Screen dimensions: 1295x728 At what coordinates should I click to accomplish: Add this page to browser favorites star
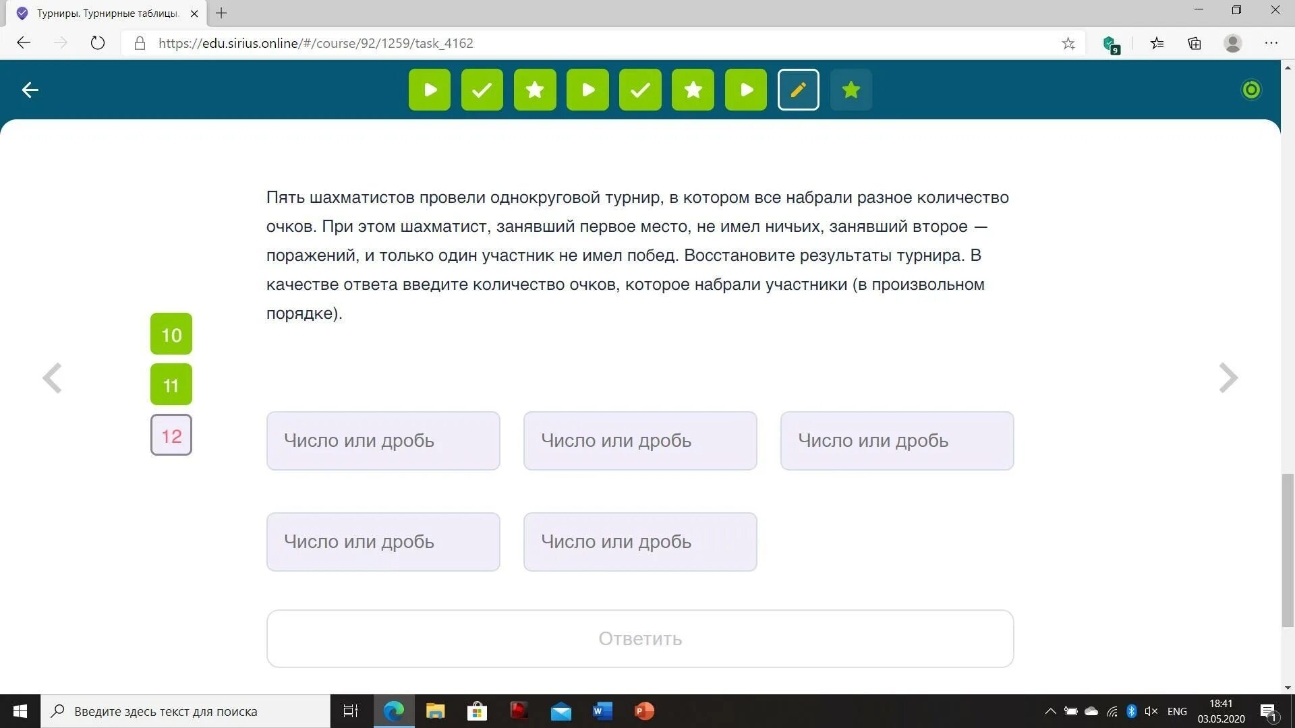pyautogui.click(x=1068, y=43)
